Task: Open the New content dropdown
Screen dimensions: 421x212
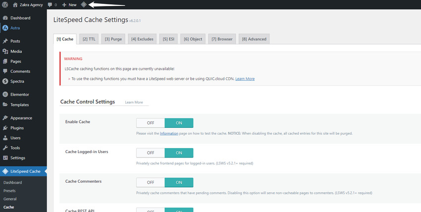Action: [69, 4]
